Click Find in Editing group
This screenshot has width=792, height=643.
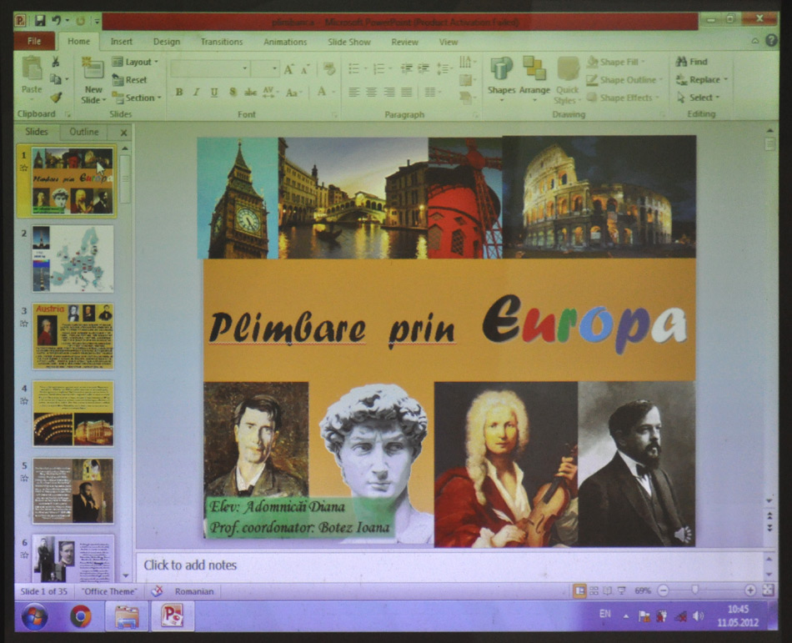[691, 62]
